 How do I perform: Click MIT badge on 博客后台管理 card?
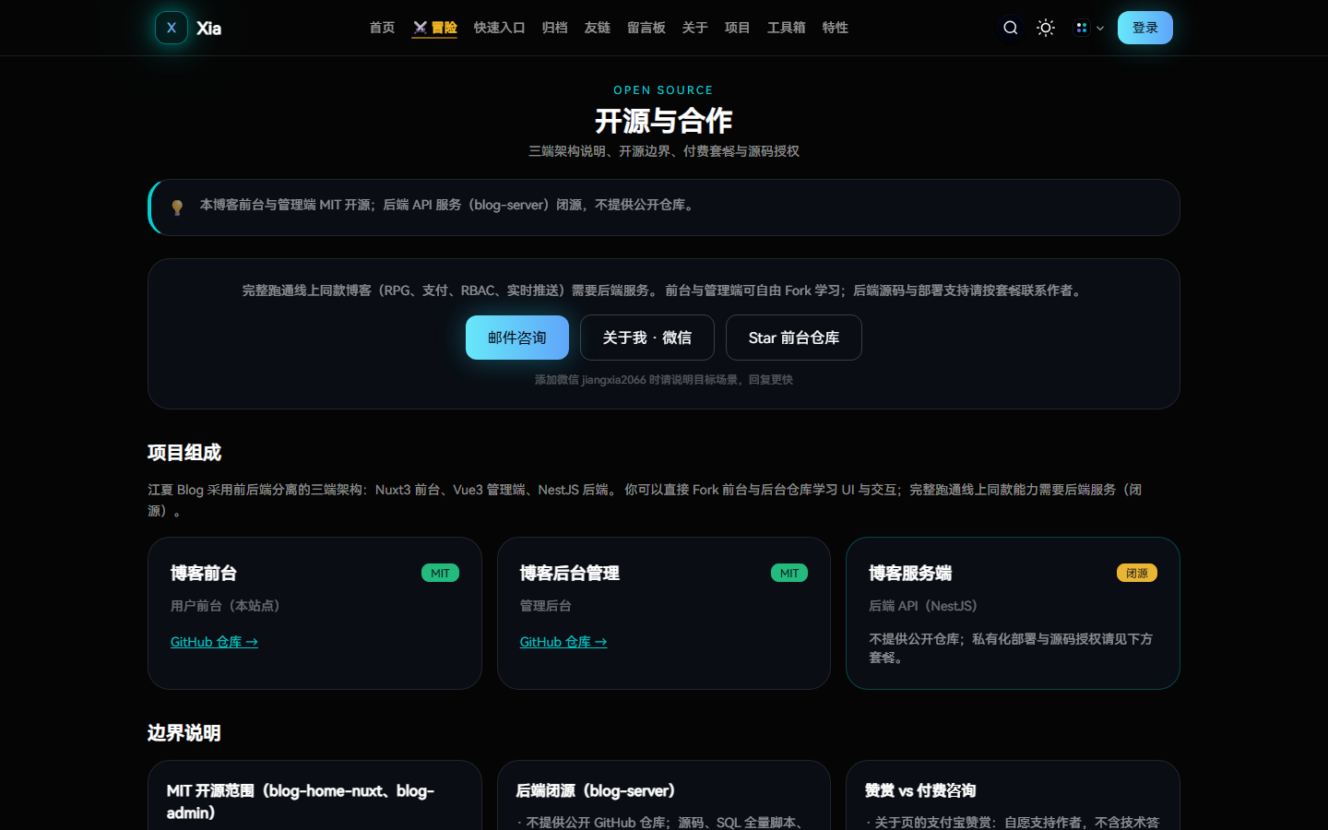(x=789, y=573)
